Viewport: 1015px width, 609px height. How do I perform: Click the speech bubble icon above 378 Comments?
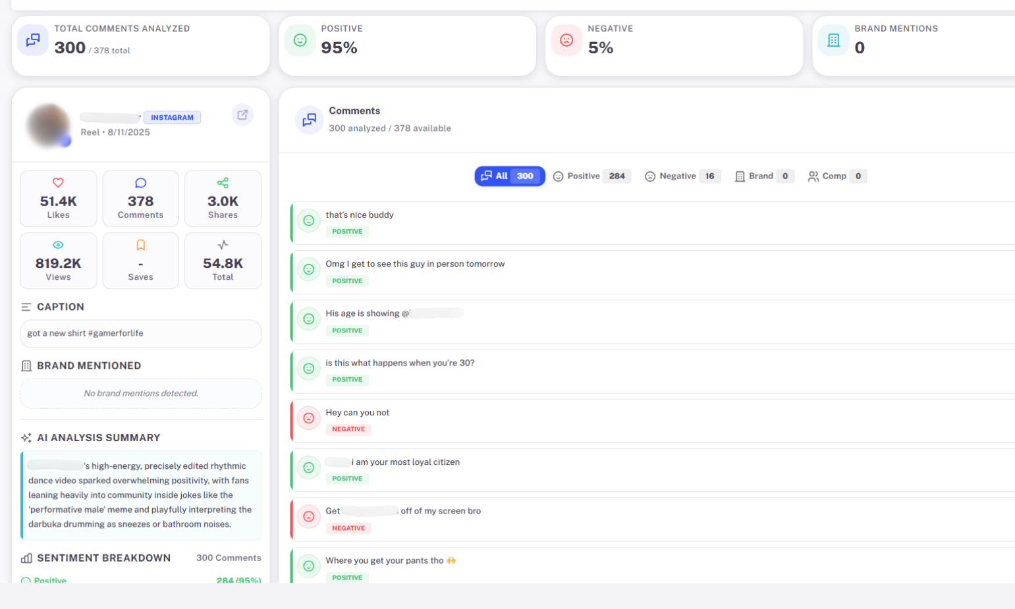click(x=140, y=183)
